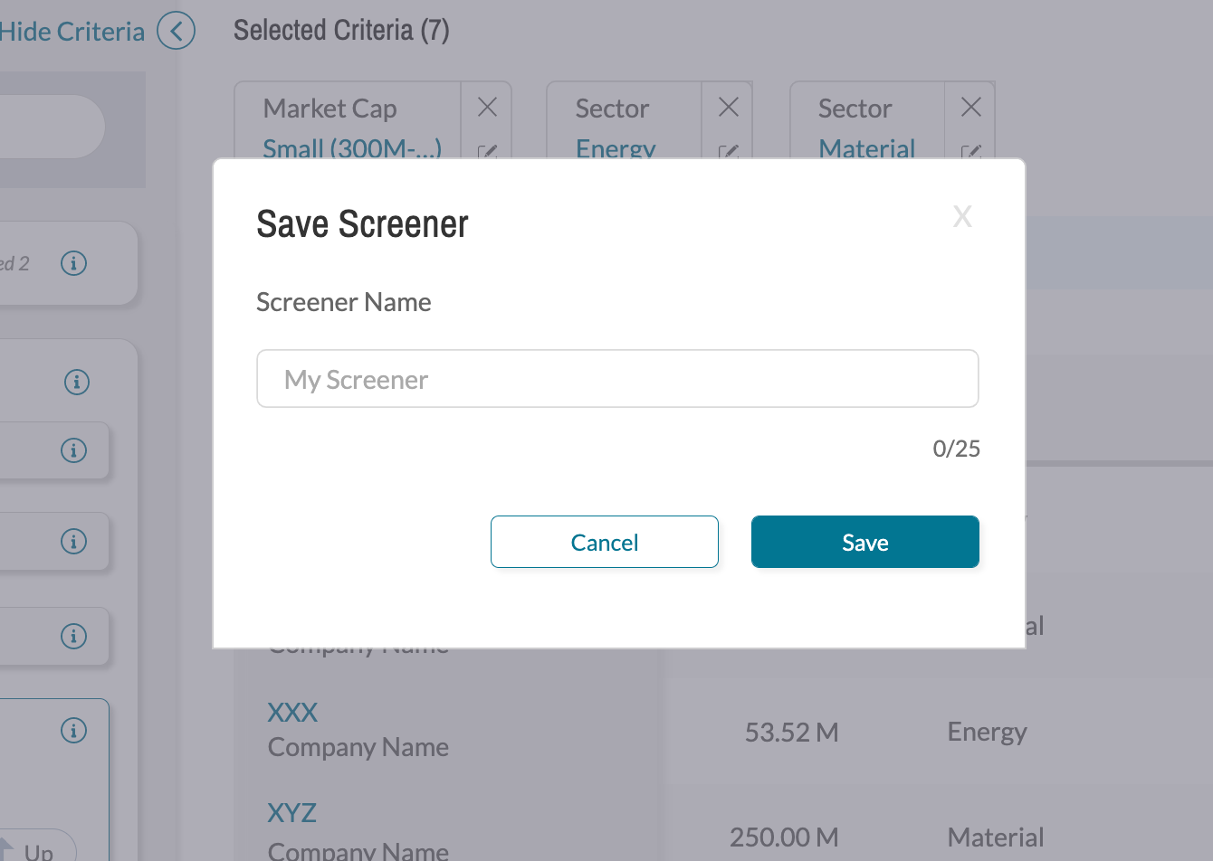Remove the Market Cap criteria with X

pos(487,108)
